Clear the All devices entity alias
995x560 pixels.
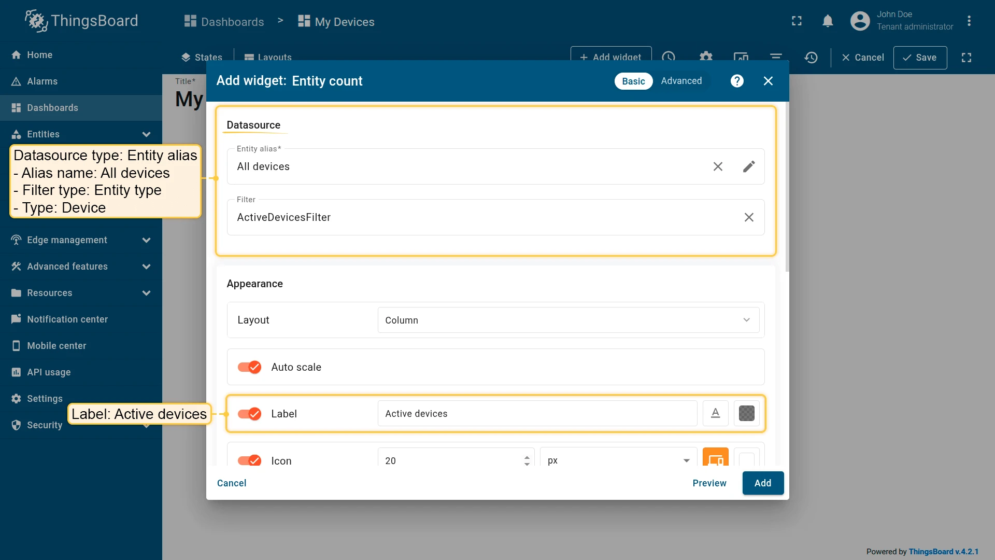coord(718,166)
